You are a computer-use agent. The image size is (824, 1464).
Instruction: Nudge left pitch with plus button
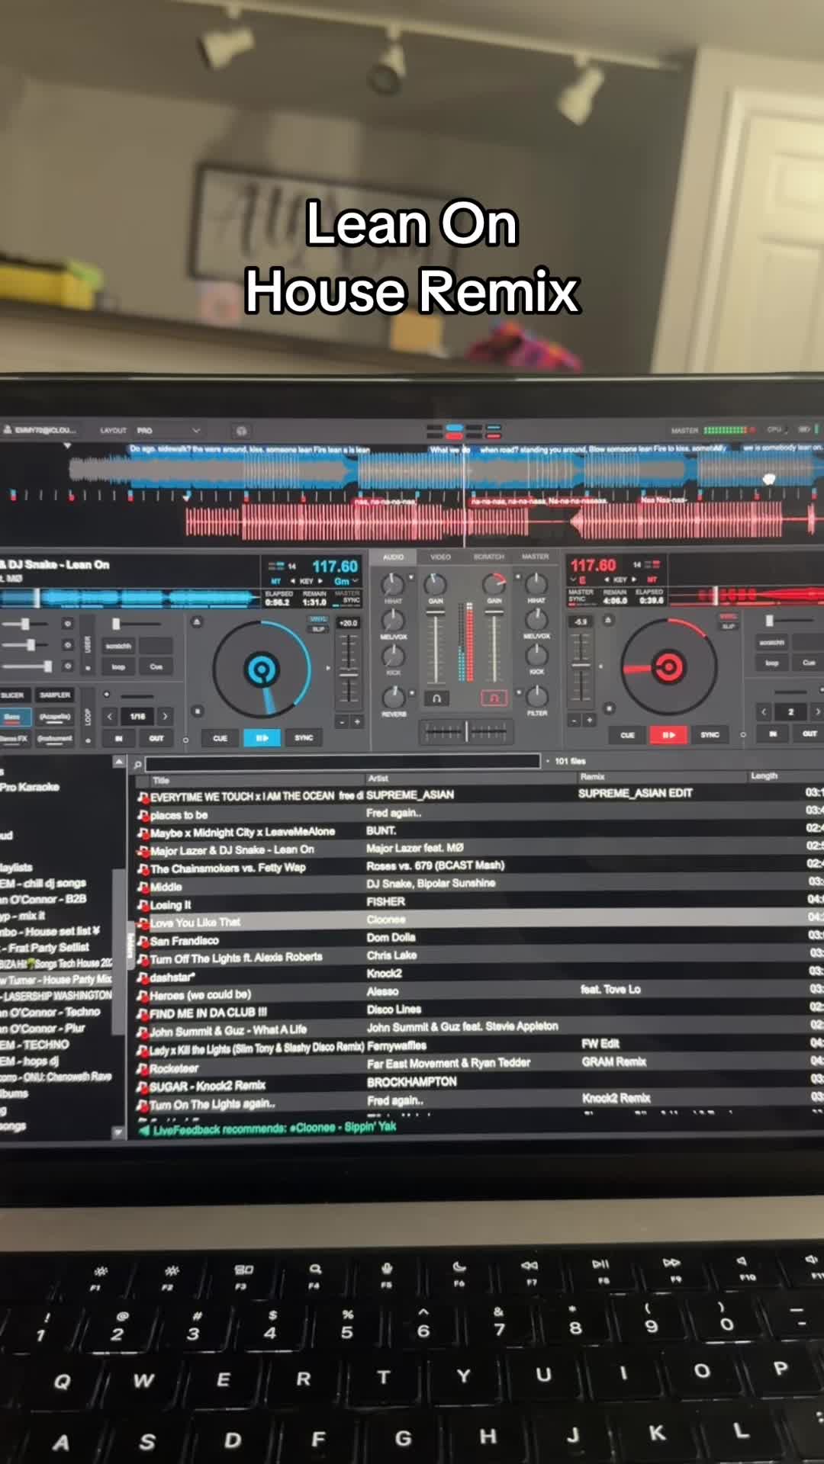click(x=356, y=721)
